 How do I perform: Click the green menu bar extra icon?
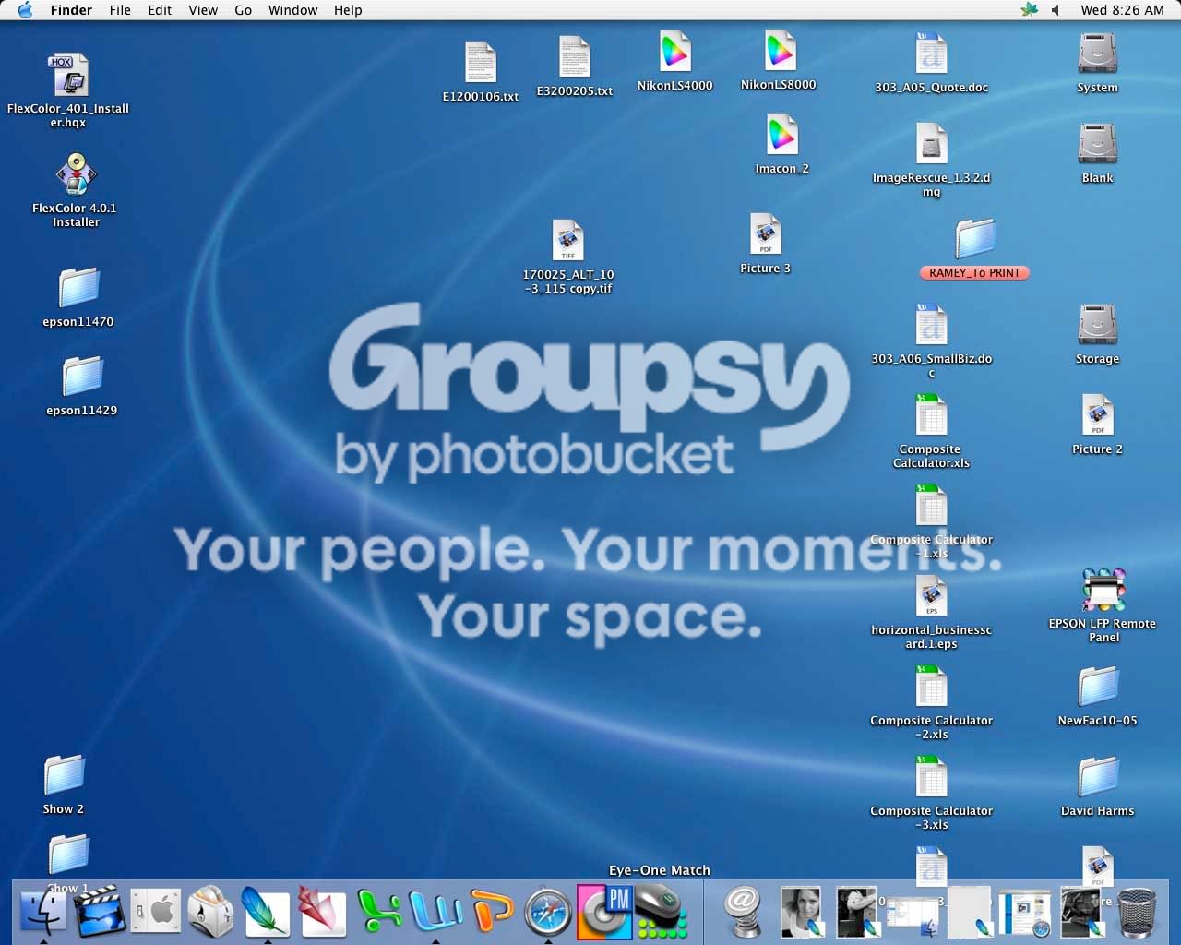tap(1029, 10)
